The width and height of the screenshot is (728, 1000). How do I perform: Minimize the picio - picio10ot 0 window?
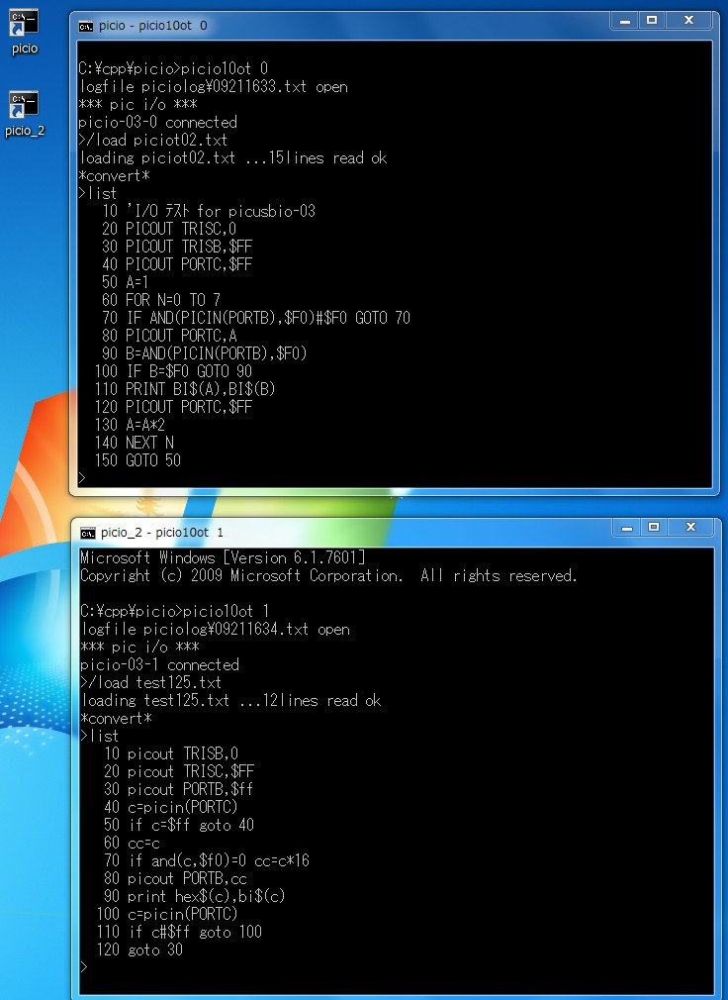tap(625, 21)
